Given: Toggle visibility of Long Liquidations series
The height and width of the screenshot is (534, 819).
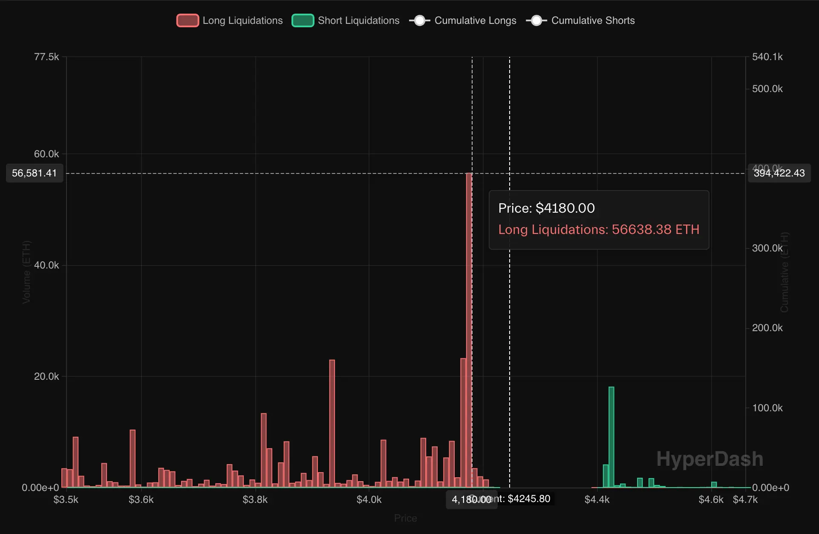Looking at the screenshot, I should click(242, 20).
